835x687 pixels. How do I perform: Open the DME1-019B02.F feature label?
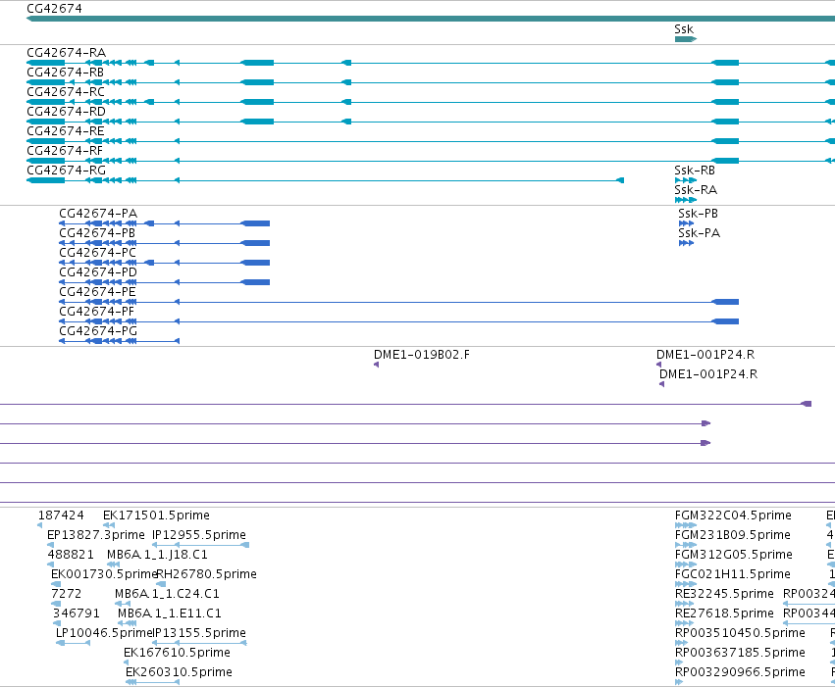pos(422,355)
